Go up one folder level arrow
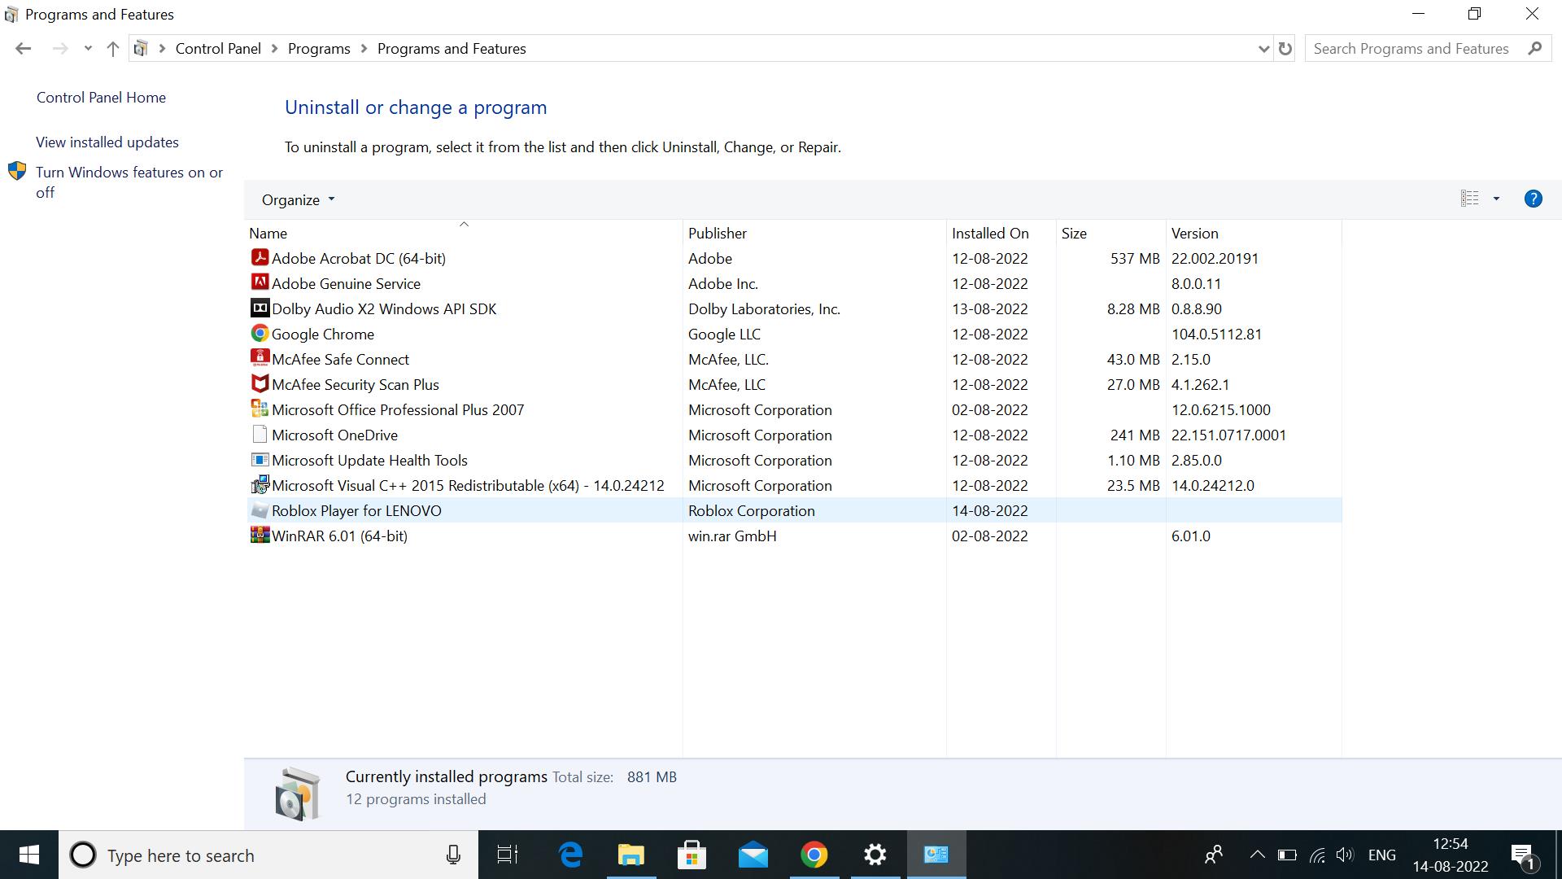Viewport: 1562px width, 879px height. [x=113, y=49]
